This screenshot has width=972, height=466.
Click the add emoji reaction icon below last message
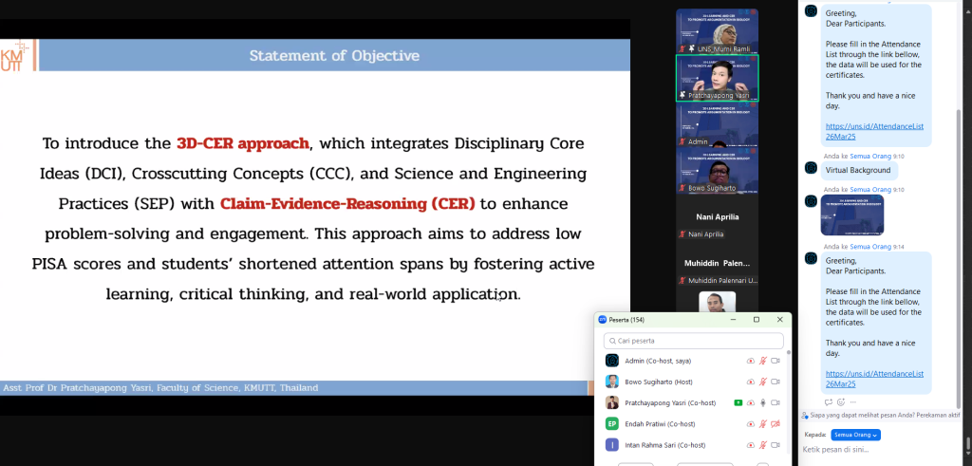841,402
